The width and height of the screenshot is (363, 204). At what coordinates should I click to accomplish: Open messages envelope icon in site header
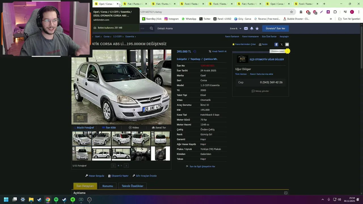(246, 28)
